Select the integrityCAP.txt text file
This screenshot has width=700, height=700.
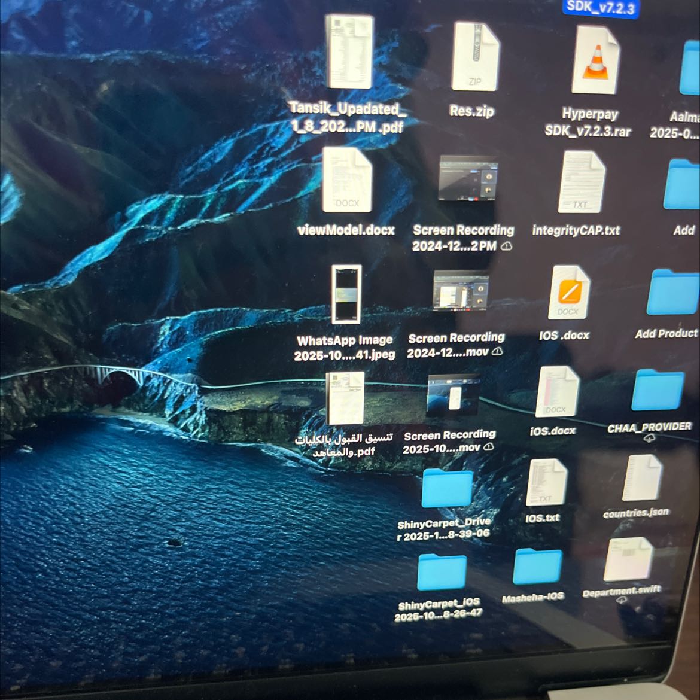click(580, 182)
